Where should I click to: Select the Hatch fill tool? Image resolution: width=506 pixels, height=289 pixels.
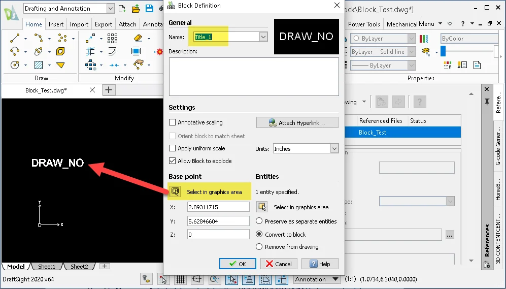click(x=39, y=65)
